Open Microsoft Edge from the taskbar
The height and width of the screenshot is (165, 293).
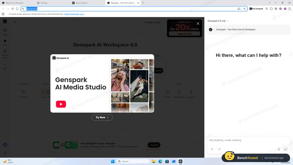(160, 161)
